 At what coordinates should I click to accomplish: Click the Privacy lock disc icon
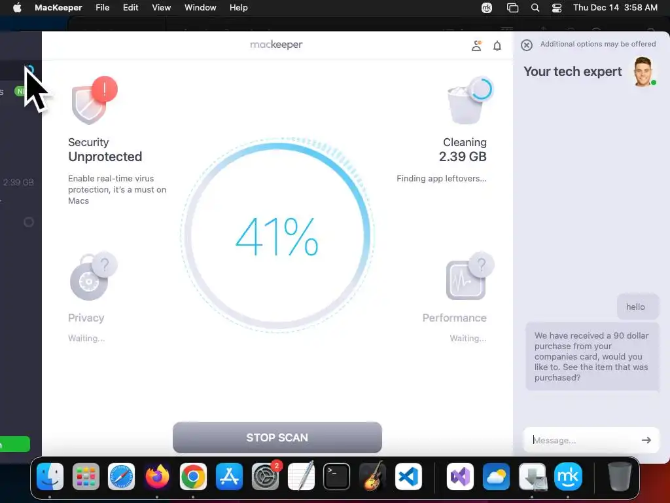[x=92, y=276]
